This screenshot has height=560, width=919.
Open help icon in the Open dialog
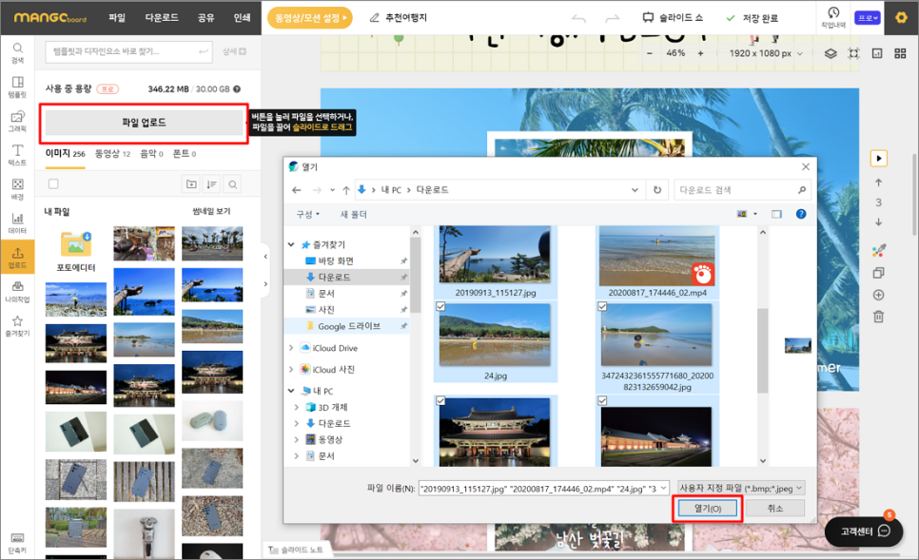point(801,214)
